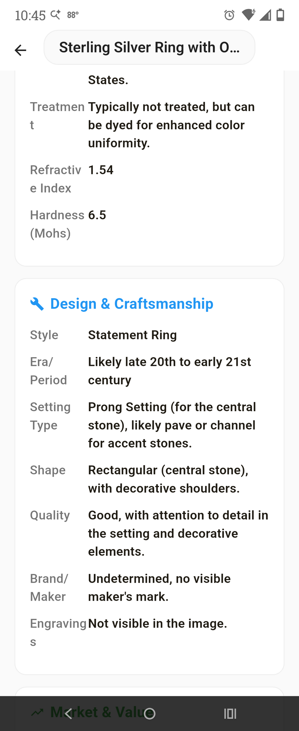Select the Brand/Maker undetermined text
Screen dimensions: 299x731
(x=159, y=588)
